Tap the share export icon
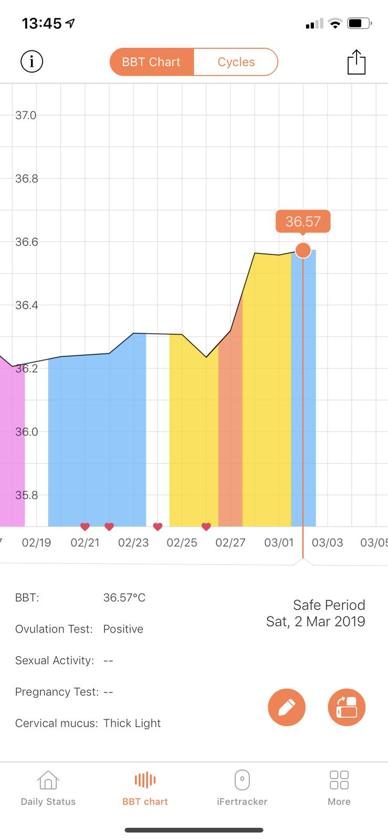This screenshot has width=388, height=840. point(356,62)
